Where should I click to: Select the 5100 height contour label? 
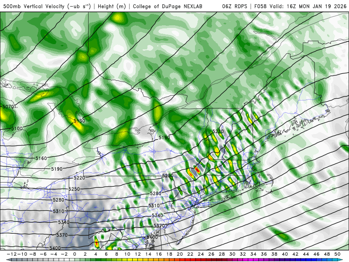(x=17, y=128)
